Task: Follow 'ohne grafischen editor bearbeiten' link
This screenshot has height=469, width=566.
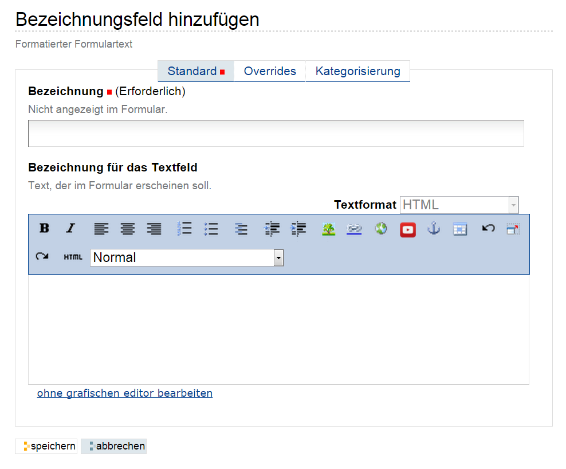Action: (x=125, y=393)
